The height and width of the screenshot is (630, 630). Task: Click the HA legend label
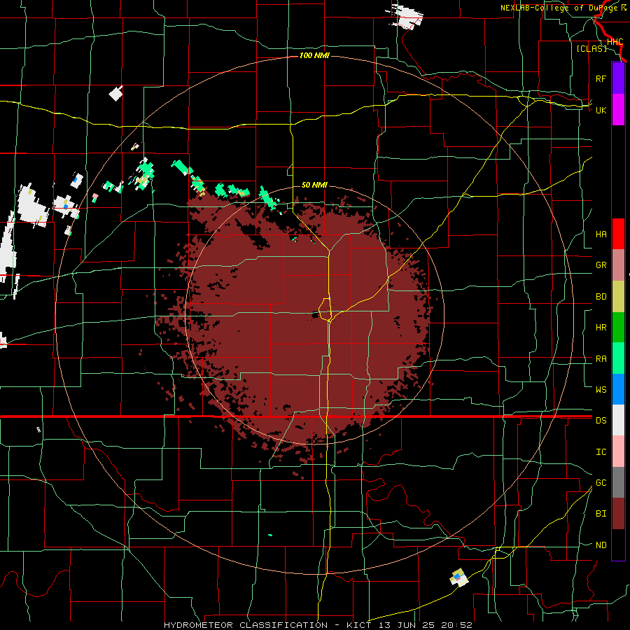pyautogui.click(x=601, y=234)
